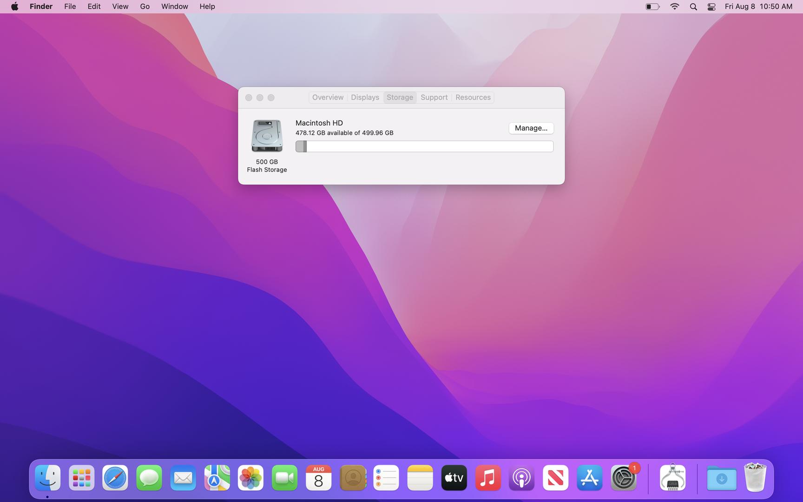Switch to the Overview tab

point(328,97)
